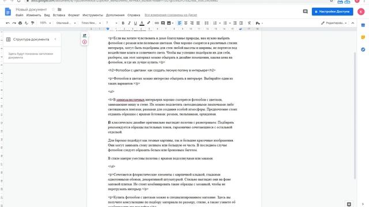Open bulleted list style dropdown arrow

(x=230, y=23)
